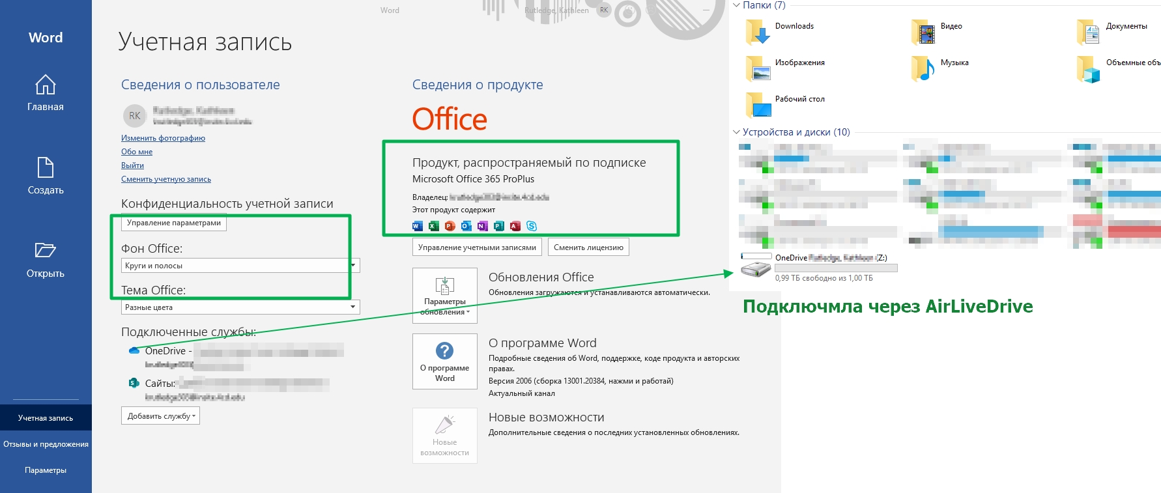Click the Access app icon in product info

click(515, 226)
